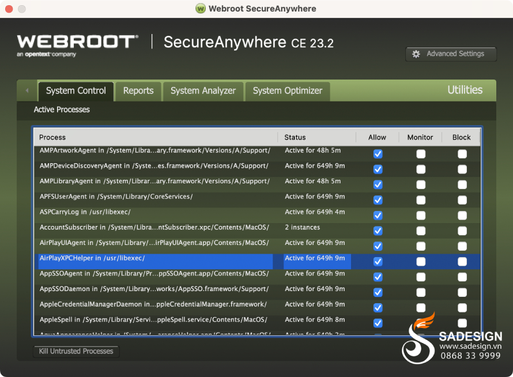Image resolution: width=513 pixels, height=377 pixels.
Task: Open the Reports tab
Action: click(138, 91)
